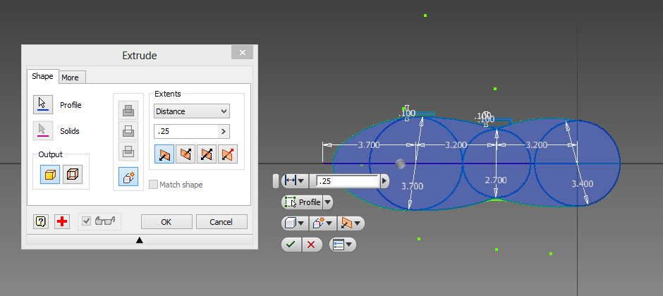Open the arrow flyout beside distance field
This screenshot has height=296, width=663.
point(224,131)
